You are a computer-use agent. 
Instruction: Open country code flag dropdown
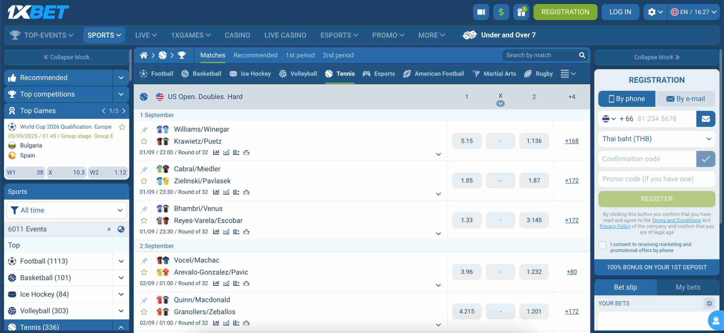609,119
